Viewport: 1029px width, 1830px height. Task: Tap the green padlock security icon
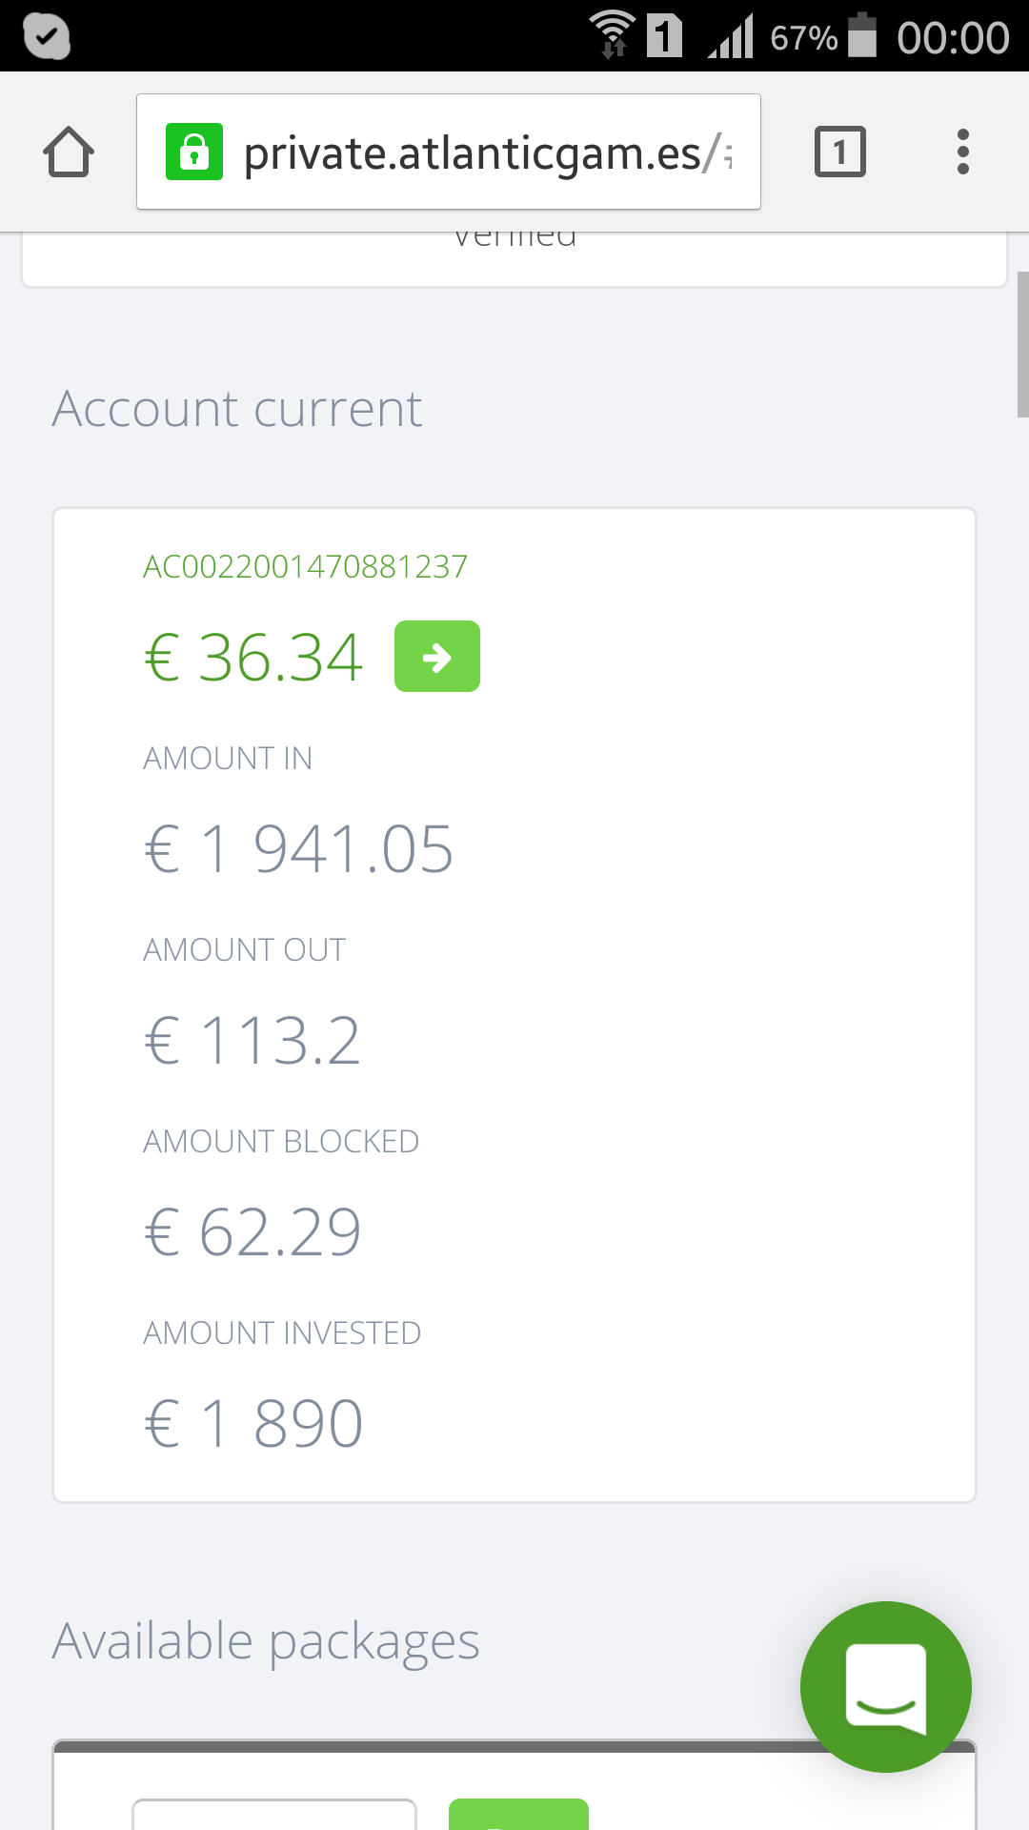click(x=194, y=152)
